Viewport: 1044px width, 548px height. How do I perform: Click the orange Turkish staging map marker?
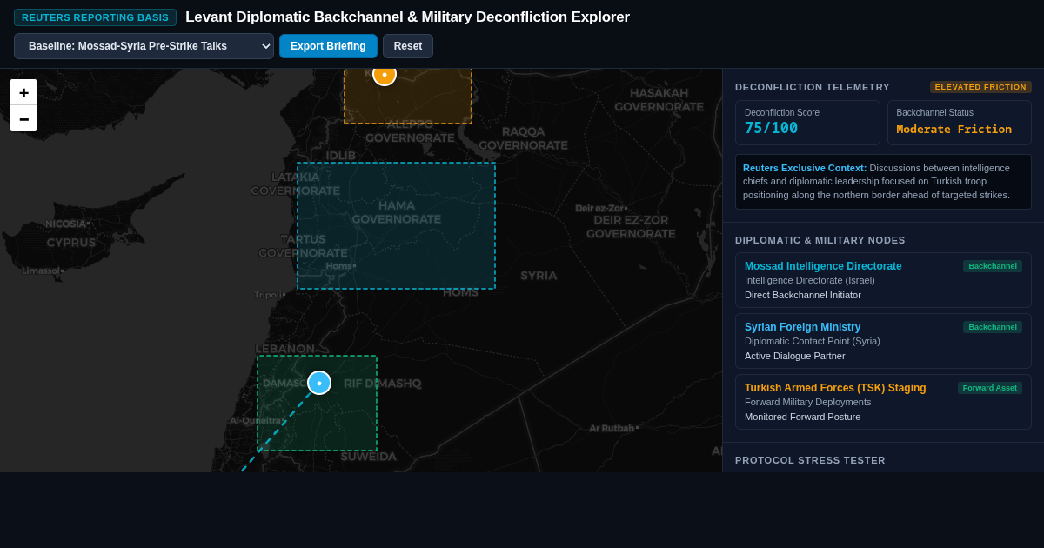[x=385, y=75]
